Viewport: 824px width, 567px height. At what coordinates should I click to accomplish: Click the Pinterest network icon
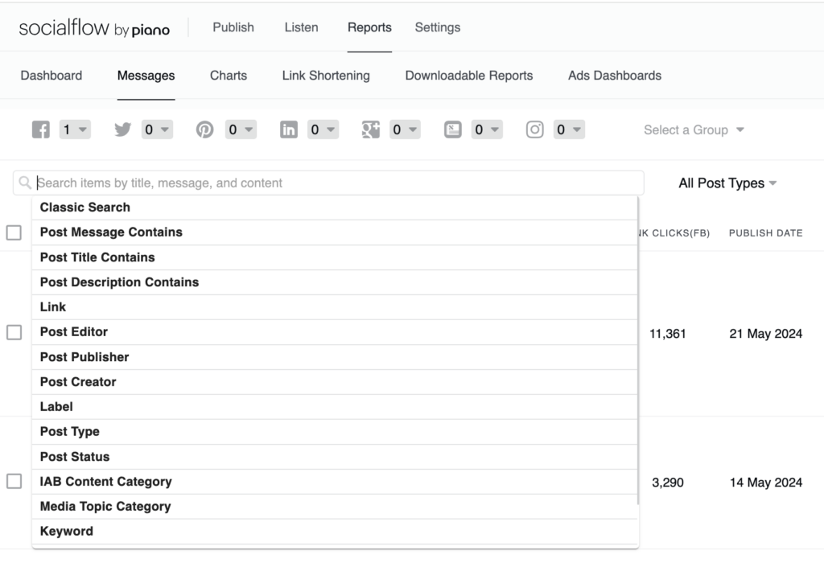(205, 129)
